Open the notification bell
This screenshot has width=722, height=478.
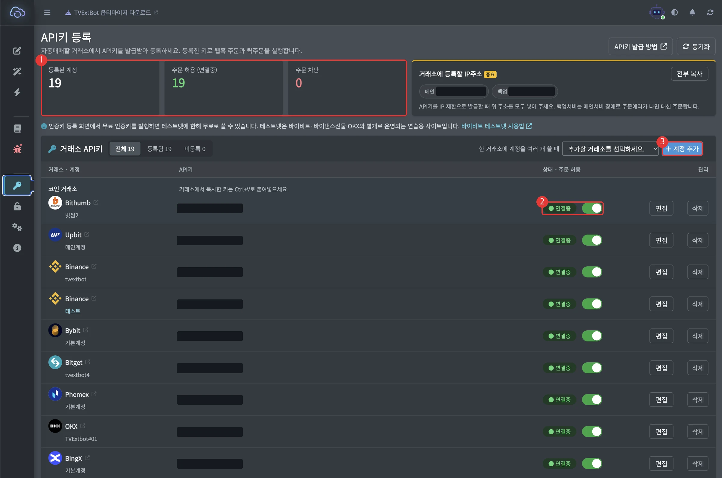pyautogui.click(x=693, y=13)
